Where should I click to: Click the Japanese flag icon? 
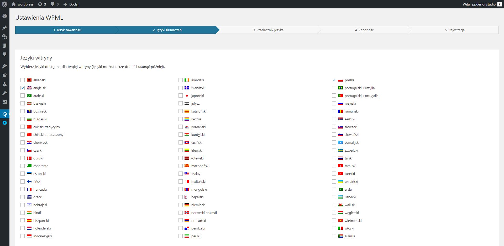pos(187,96)
